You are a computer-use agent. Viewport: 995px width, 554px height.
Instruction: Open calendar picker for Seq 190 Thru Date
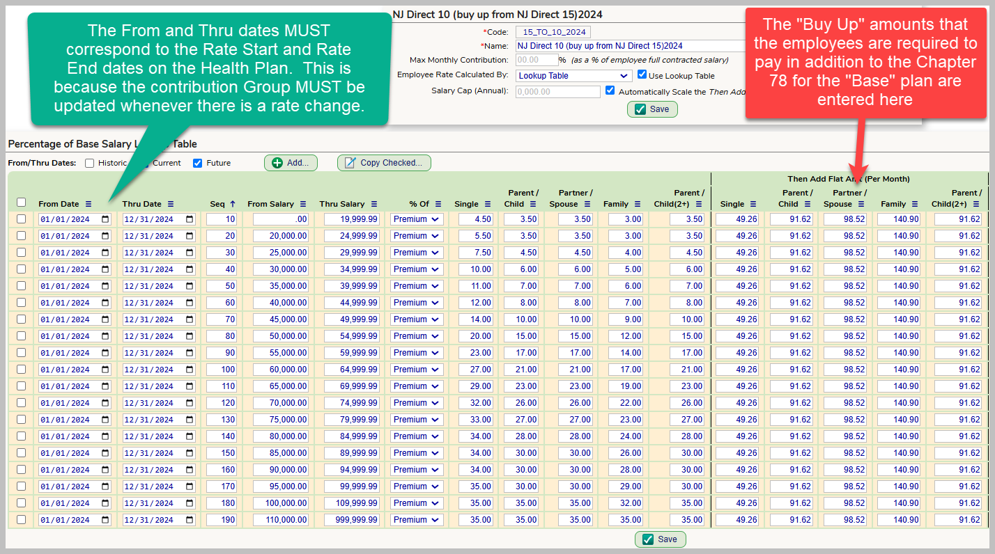(x=190, y=520)
